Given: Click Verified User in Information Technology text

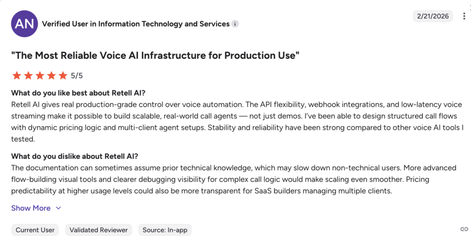Looking at the screenshot, I should [x=136, y=24].
